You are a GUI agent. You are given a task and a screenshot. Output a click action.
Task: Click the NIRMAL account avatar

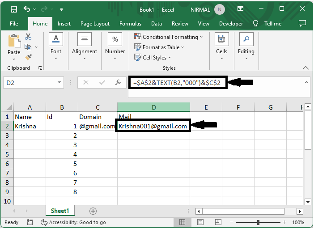coord(220,9)
